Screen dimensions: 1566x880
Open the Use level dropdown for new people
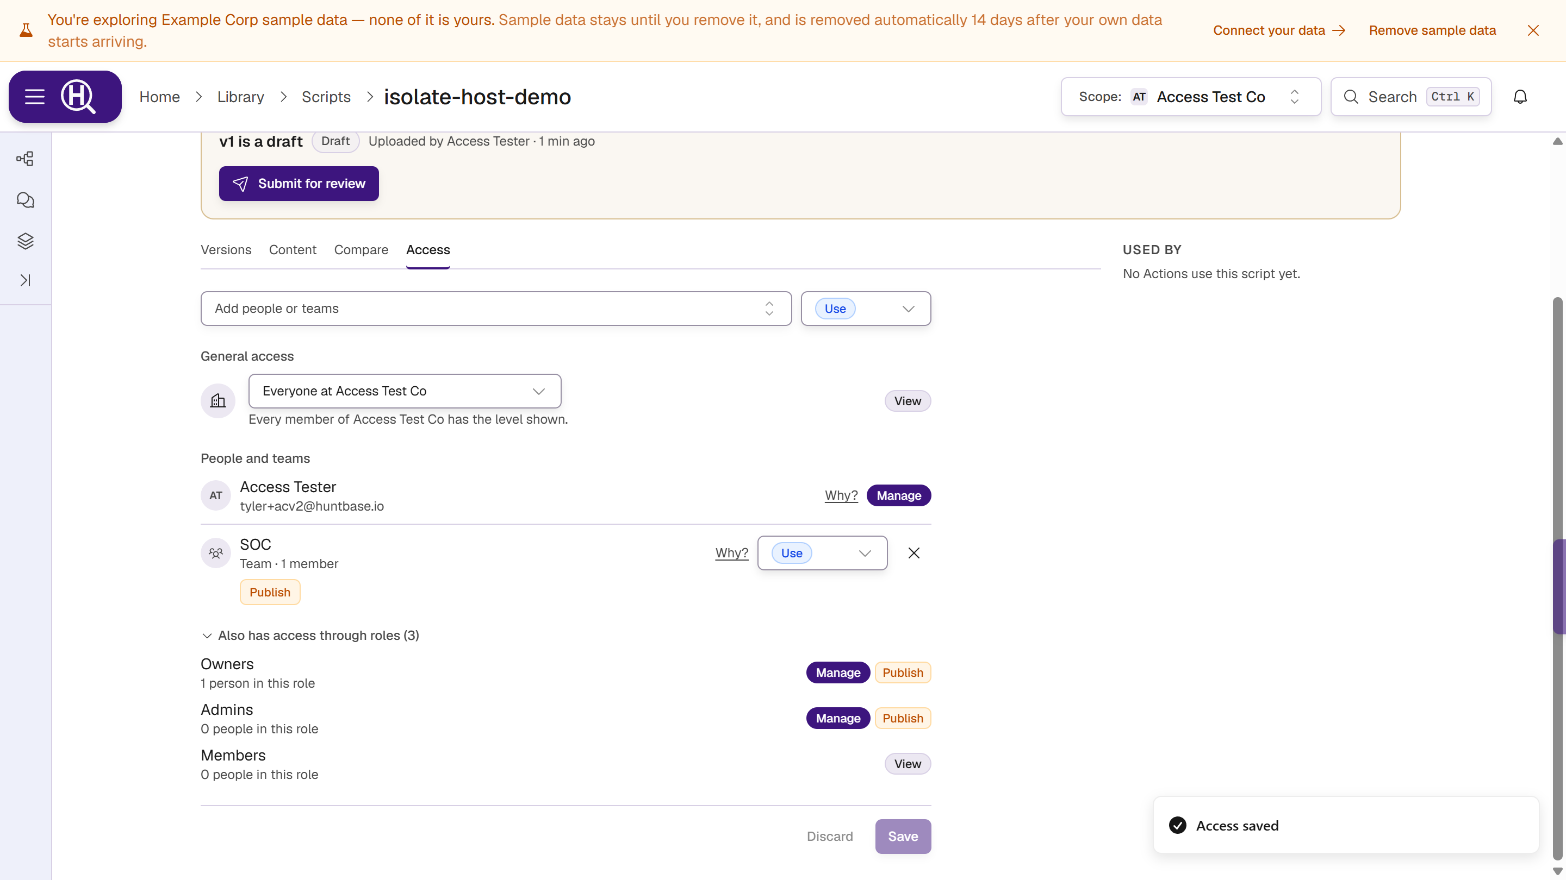[866, 309]
